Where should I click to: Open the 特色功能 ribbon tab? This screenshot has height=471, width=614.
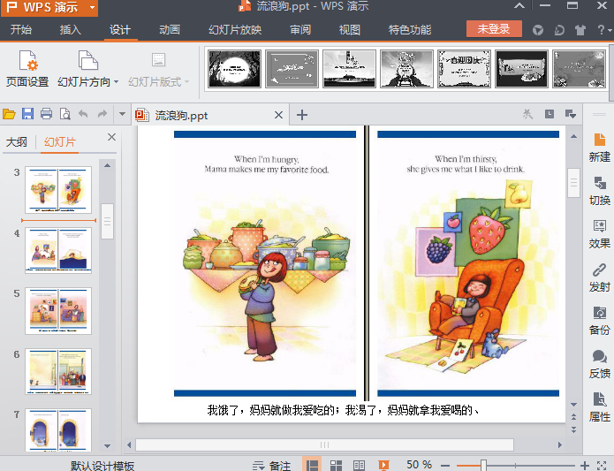[410, 30]
